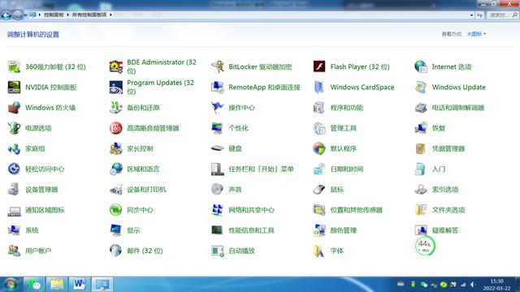Screen dimensions: 520x292
Task: Open BDE Administrator (32 位) icon
Action: click(116, 67)
